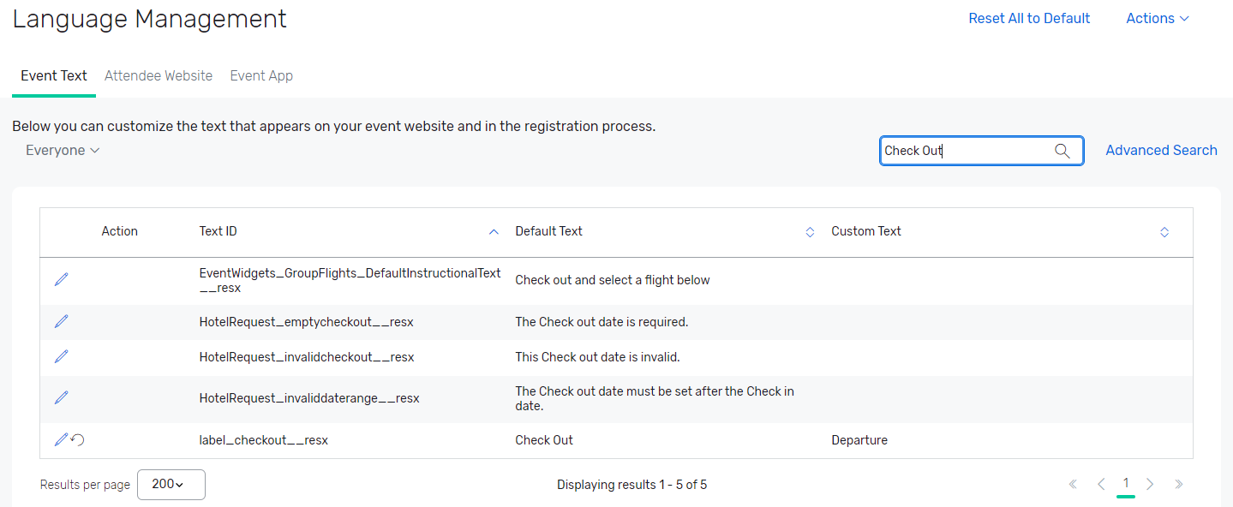Open the Advanced Search link

(x=1161, y=150)
